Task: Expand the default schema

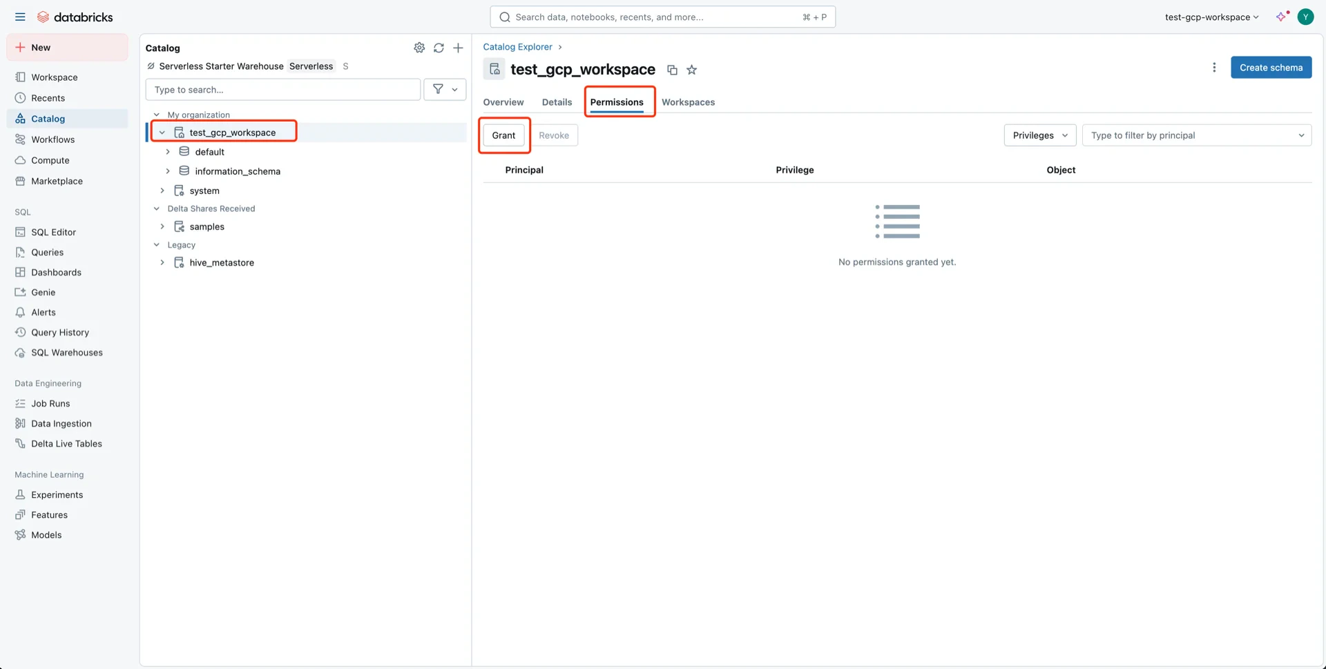Action: coord(168,152)
